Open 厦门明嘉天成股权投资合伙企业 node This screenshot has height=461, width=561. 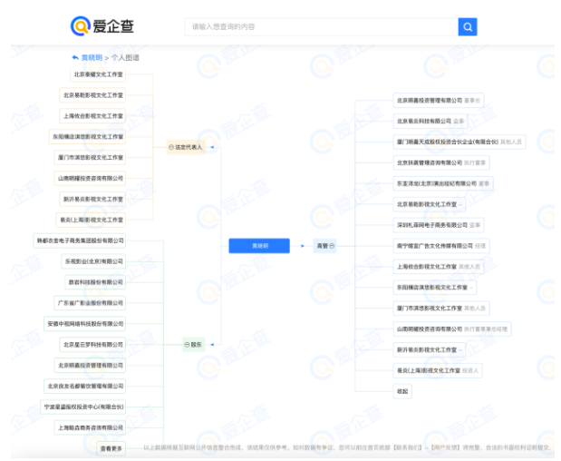(459, 142)
